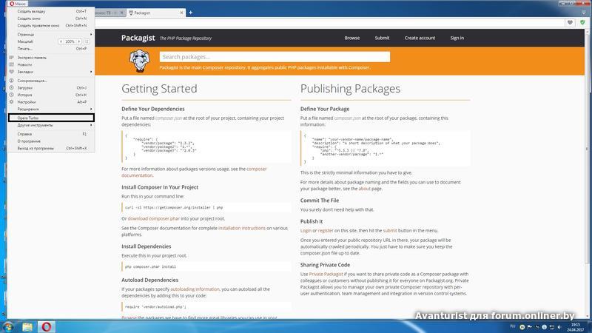Click Create account in header
The width and height of the screenshot is (592, 333).
pos(420,38)
